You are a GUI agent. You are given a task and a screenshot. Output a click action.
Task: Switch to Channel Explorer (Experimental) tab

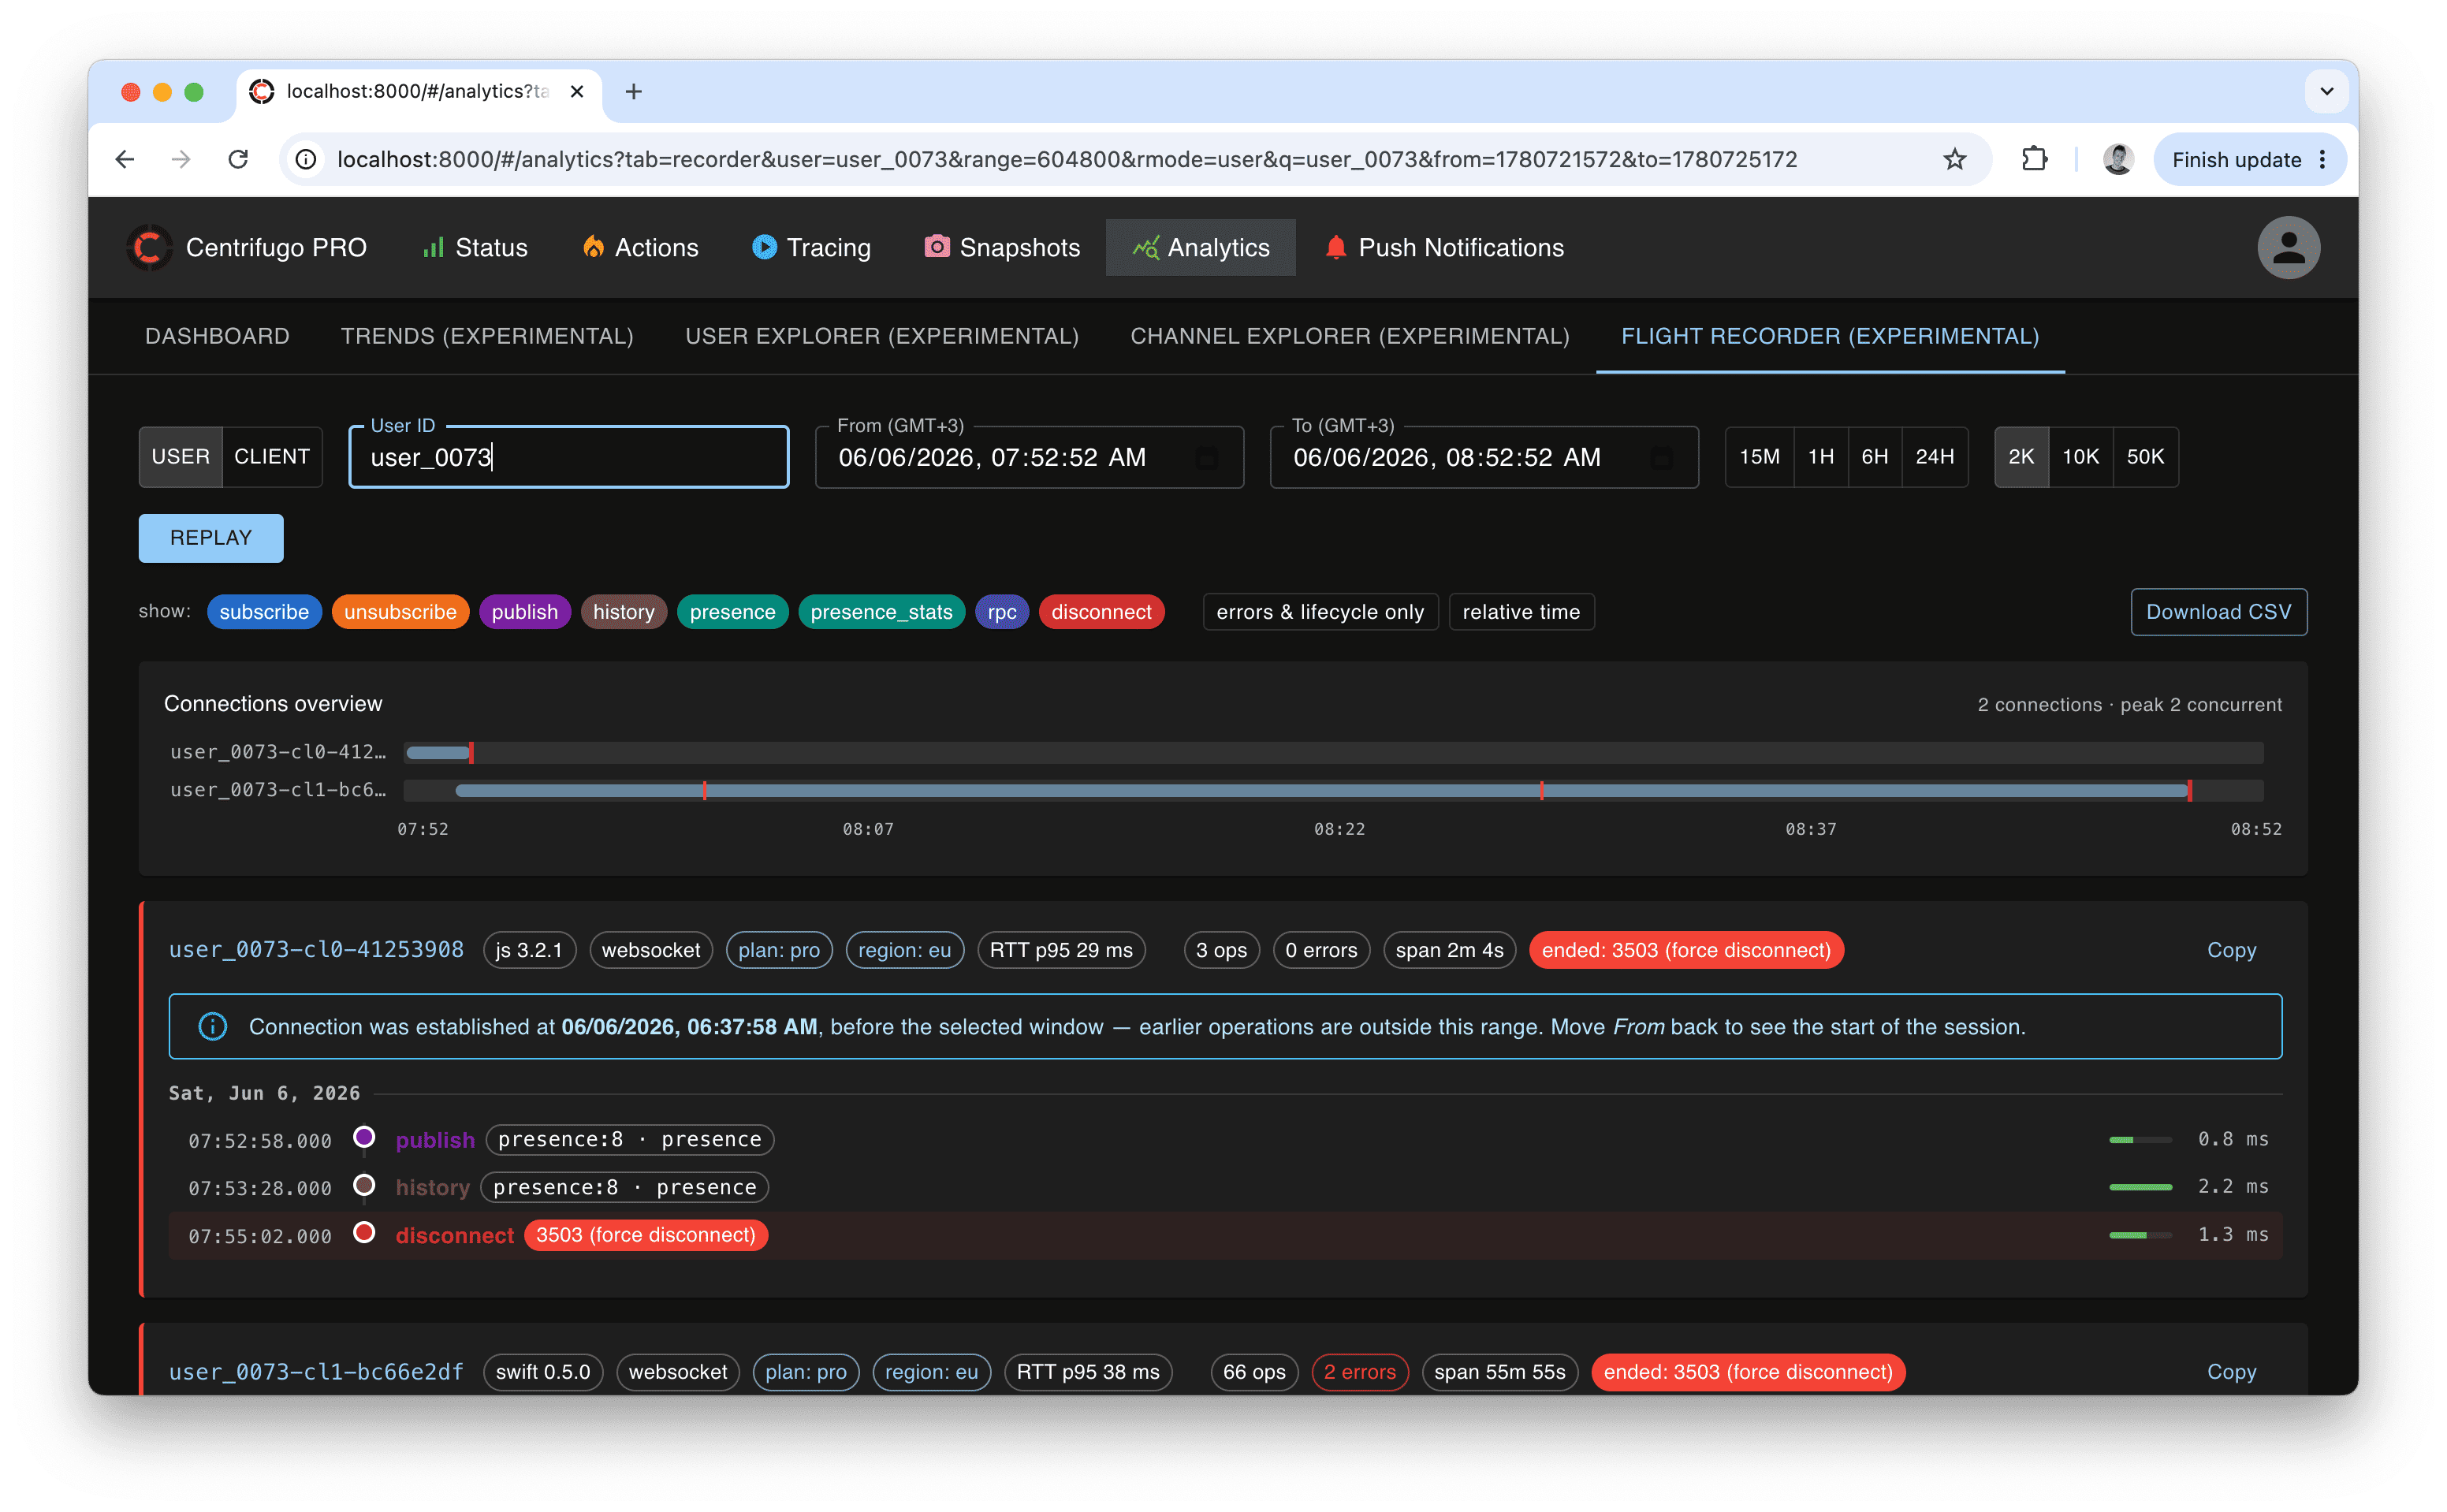click(1350, 336)
